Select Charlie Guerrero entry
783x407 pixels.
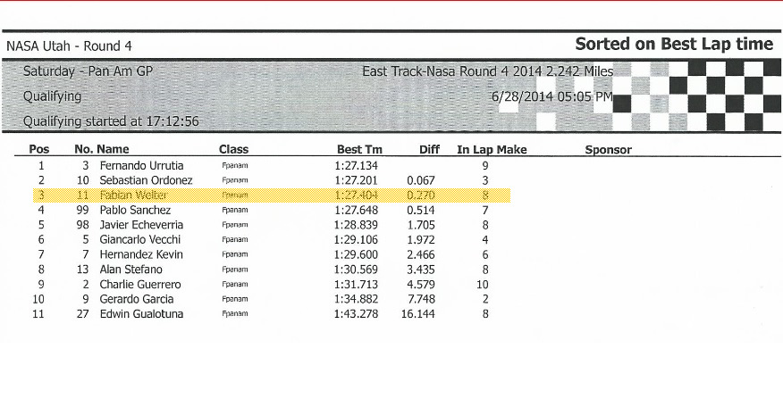[140, 285]
